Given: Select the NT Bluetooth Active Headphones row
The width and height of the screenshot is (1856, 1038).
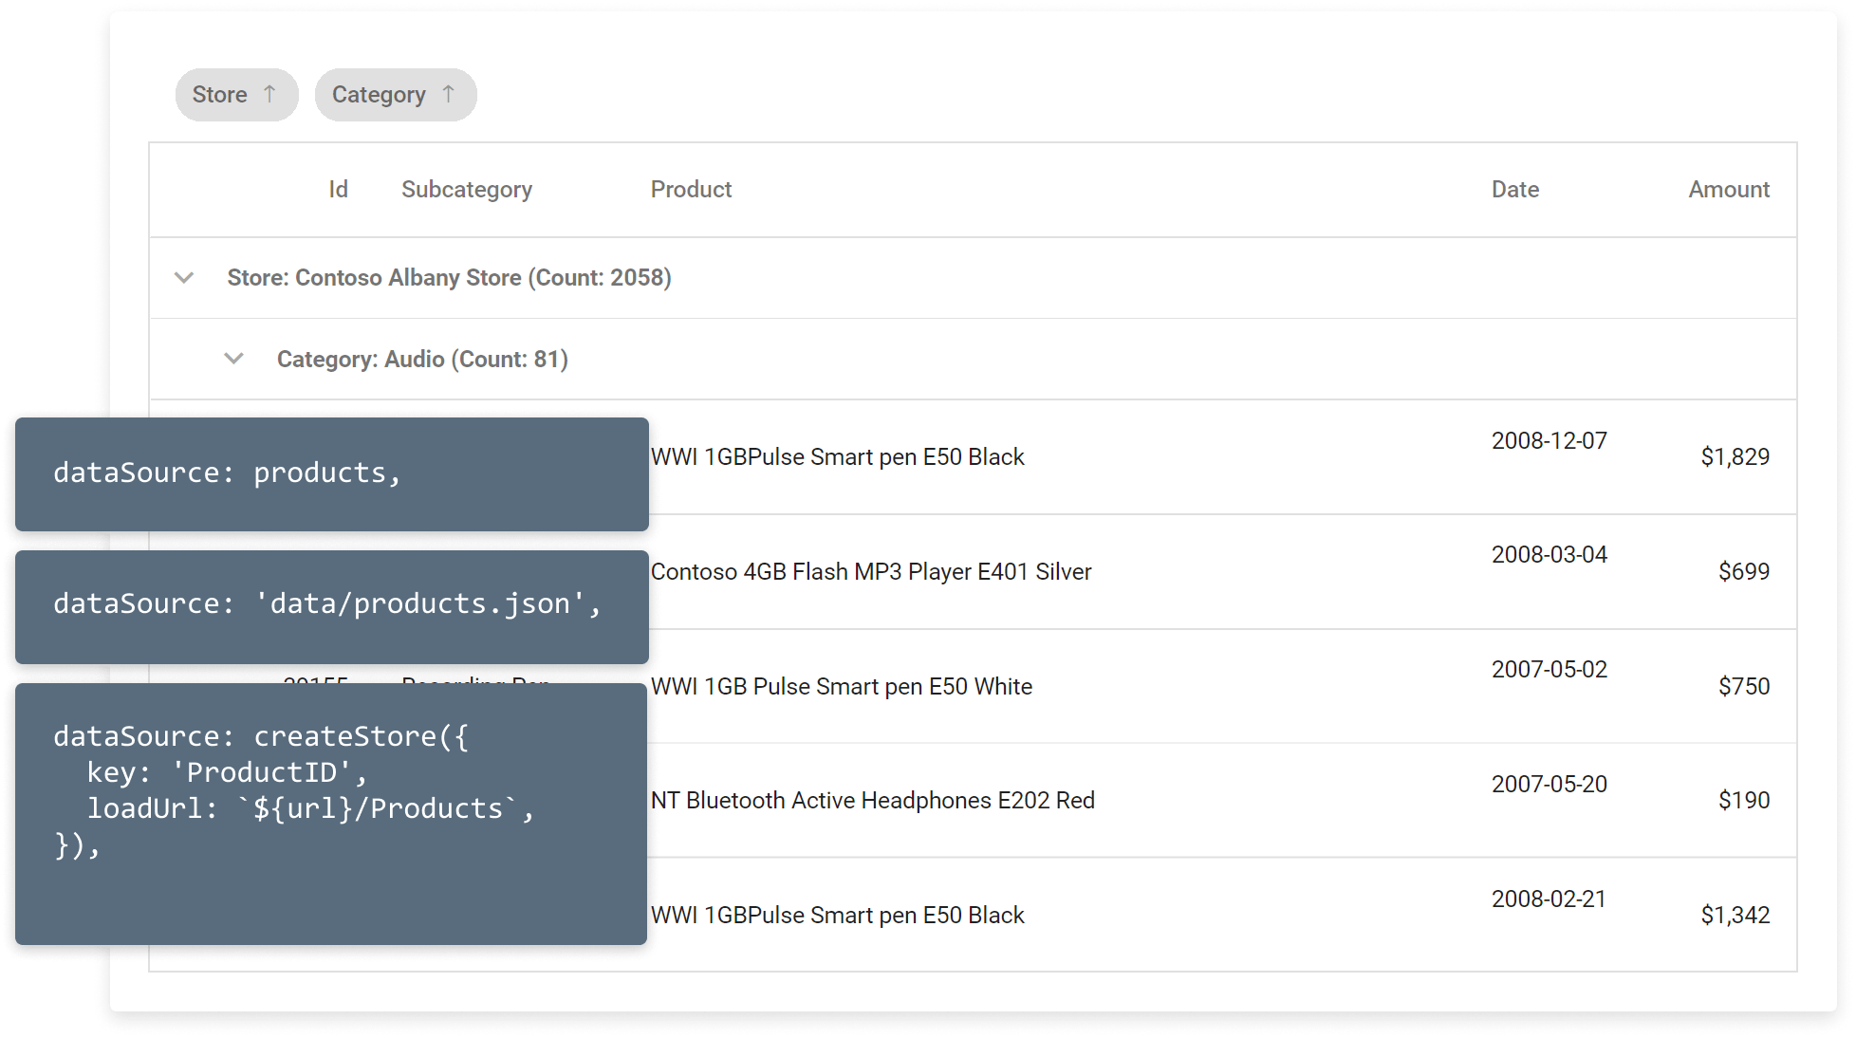Looking at the screenshot, I should 872,801.
